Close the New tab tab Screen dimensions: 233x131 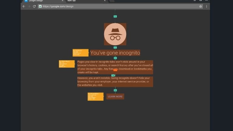coord(105,1)
